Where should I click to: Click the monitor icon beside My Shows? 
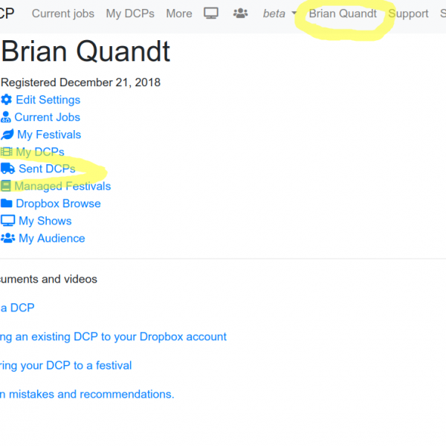click(x=7, y=221)
